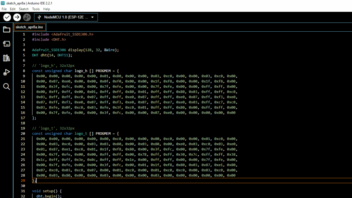Open the Tools menu
The width and height of the screenshot is (352, 198).
coord(36,9)
